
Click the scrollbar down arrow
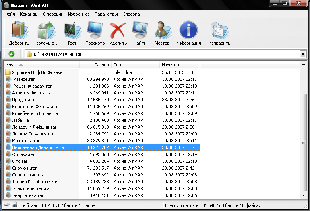pyautogui.click(x=304, y=195)
